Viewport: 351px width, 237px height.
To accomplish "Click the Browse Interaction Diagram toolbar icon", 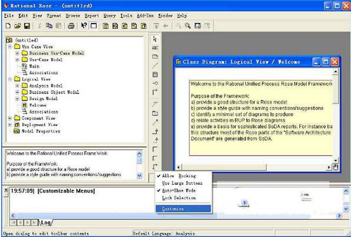I will click(115, 26).
